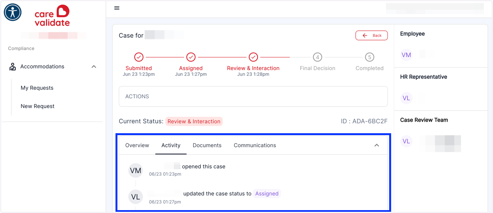
Task: Switch to the Overview tab
Action: [137, 145]
